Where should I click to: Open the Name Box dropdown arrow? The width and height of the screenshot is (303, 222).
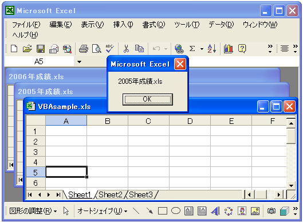point(79,62)
